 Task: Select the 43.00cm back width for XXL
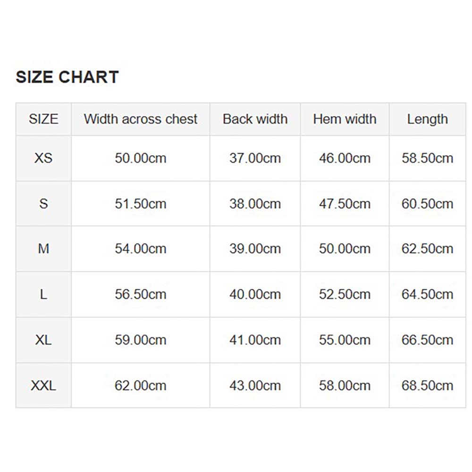tap(255, 386)
